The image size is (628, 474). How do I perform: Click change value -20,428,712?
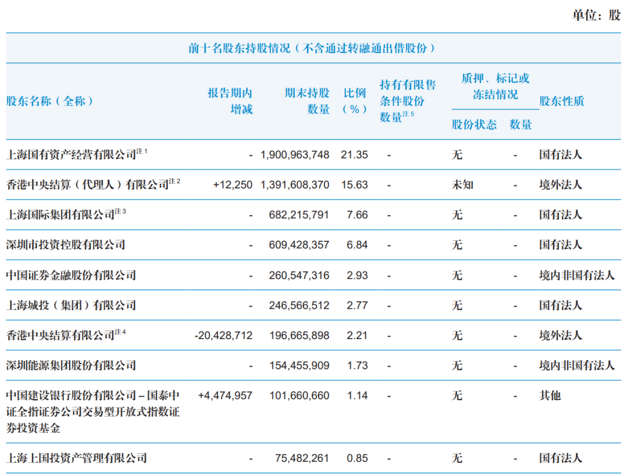[x=223, y=336]
